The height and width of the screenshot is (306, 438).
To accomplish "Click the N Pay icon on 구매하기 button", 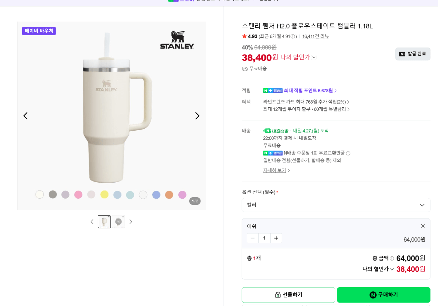I will (x=372, y=295).
